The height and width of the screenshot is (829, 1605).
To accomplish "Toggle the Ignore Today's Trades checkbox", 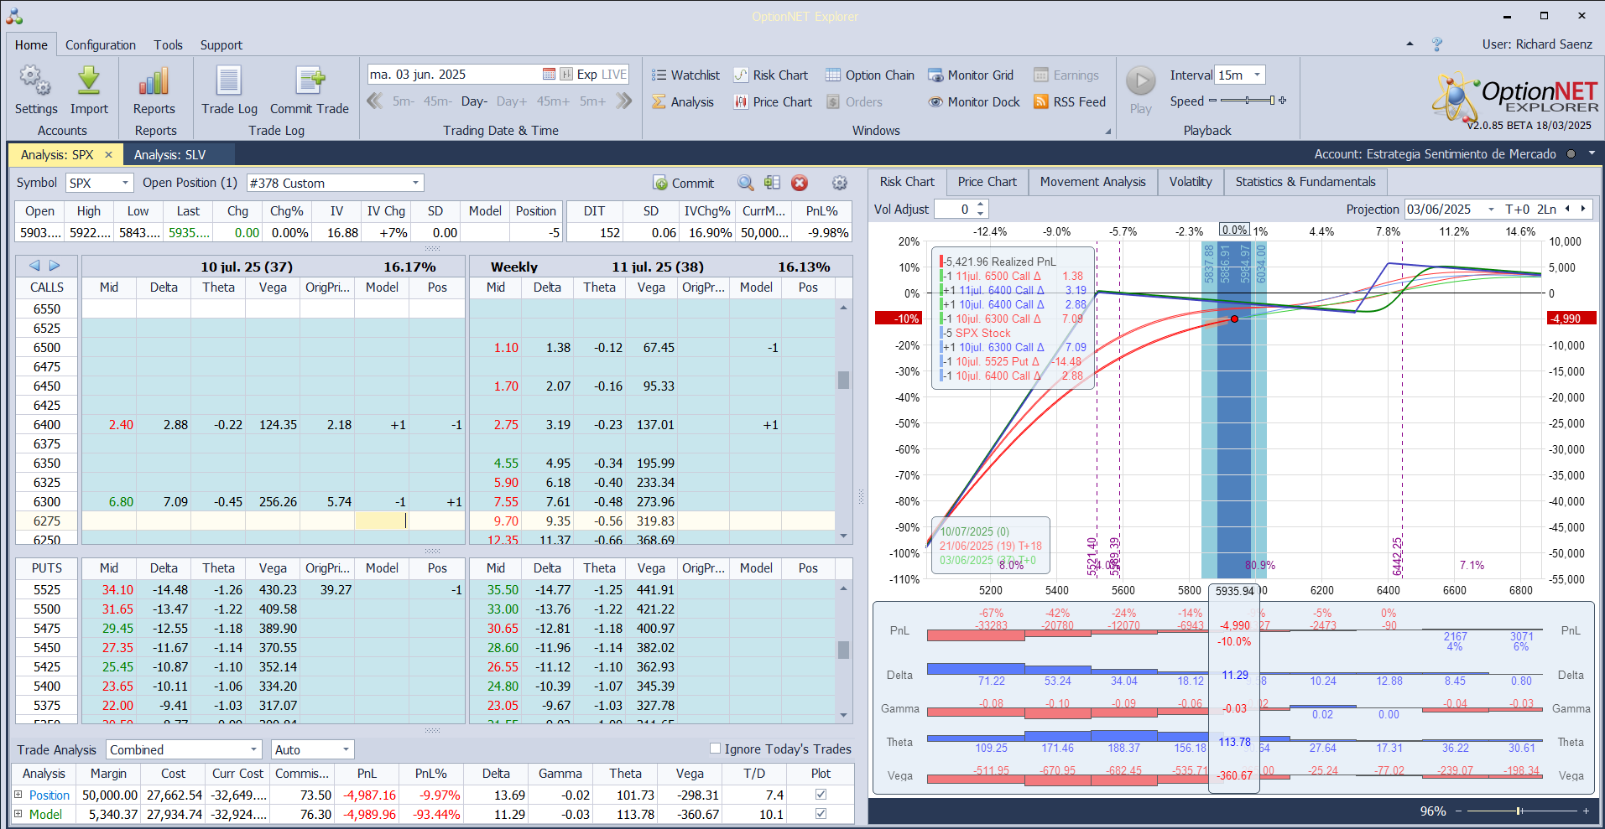I will pyautogui.click(x=715, y=749).
